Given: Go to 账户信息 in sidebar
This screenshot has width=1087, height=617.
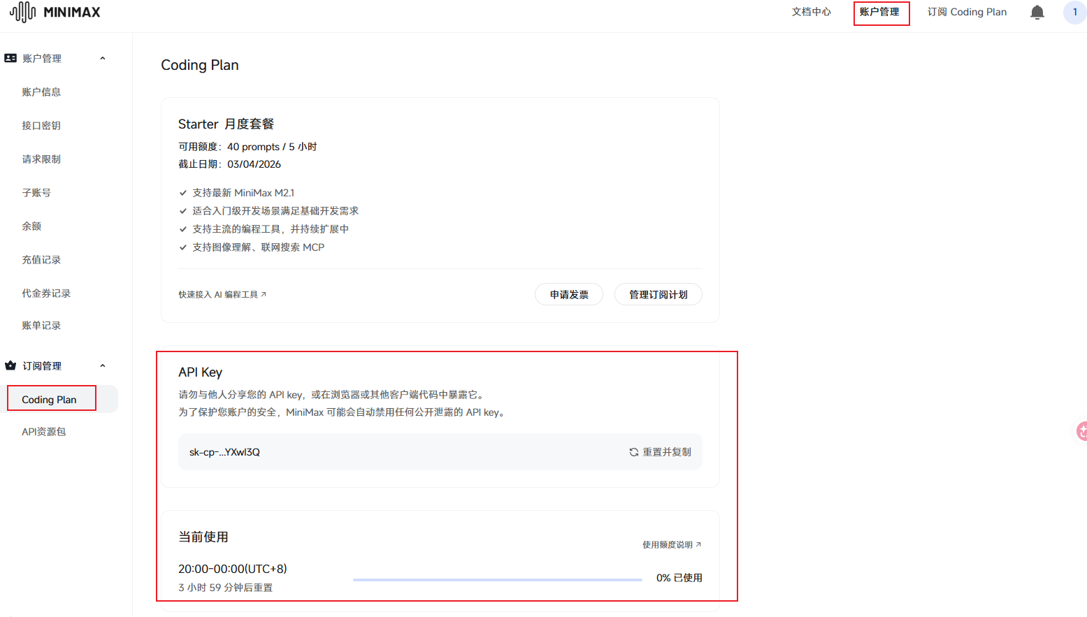Looking at the screenshot, I should coord(41,92).
